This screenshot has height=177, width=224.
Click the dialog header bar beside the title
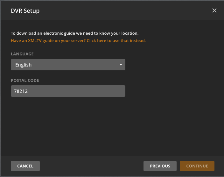pos(127,11)
